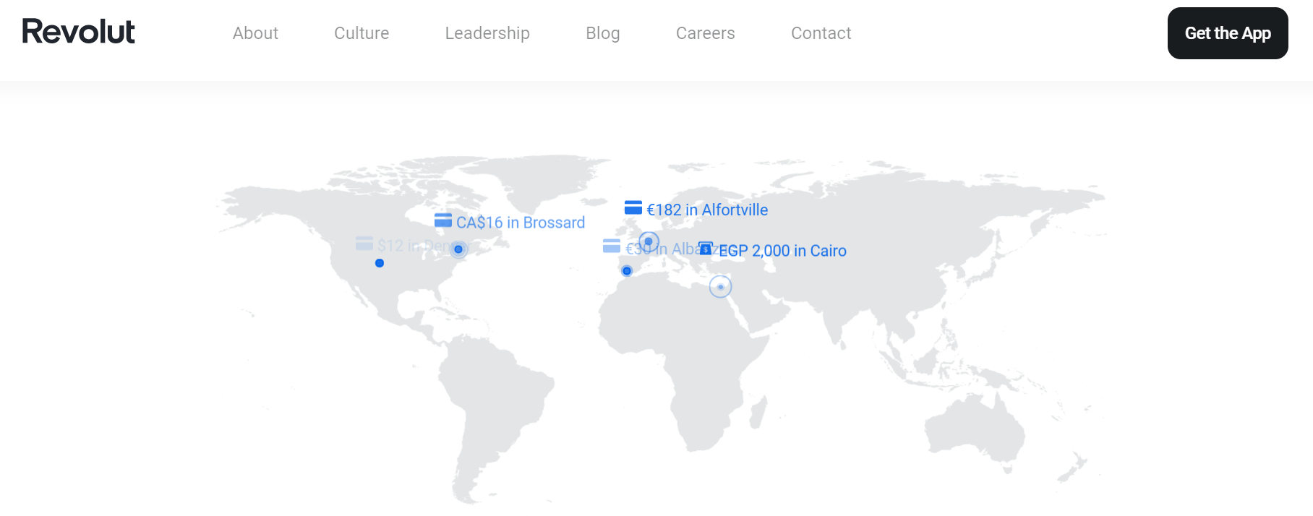Viewport: 1313px width, 516px height.
Task: Open the Leadership page
Action: pyautogui.click(x=487, y=33)
